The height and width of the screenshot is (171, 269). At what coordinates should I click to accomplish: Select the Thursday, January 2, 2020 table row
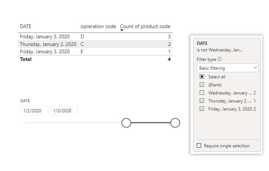pyautogui.click(x=95, y=44)
